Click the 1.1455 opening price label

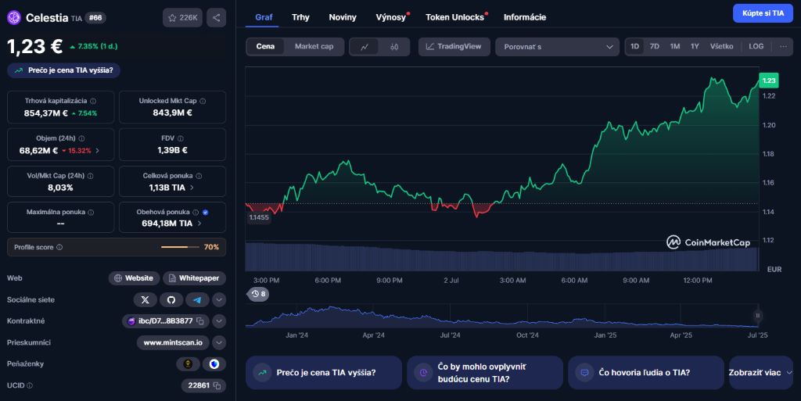(259, 217)
